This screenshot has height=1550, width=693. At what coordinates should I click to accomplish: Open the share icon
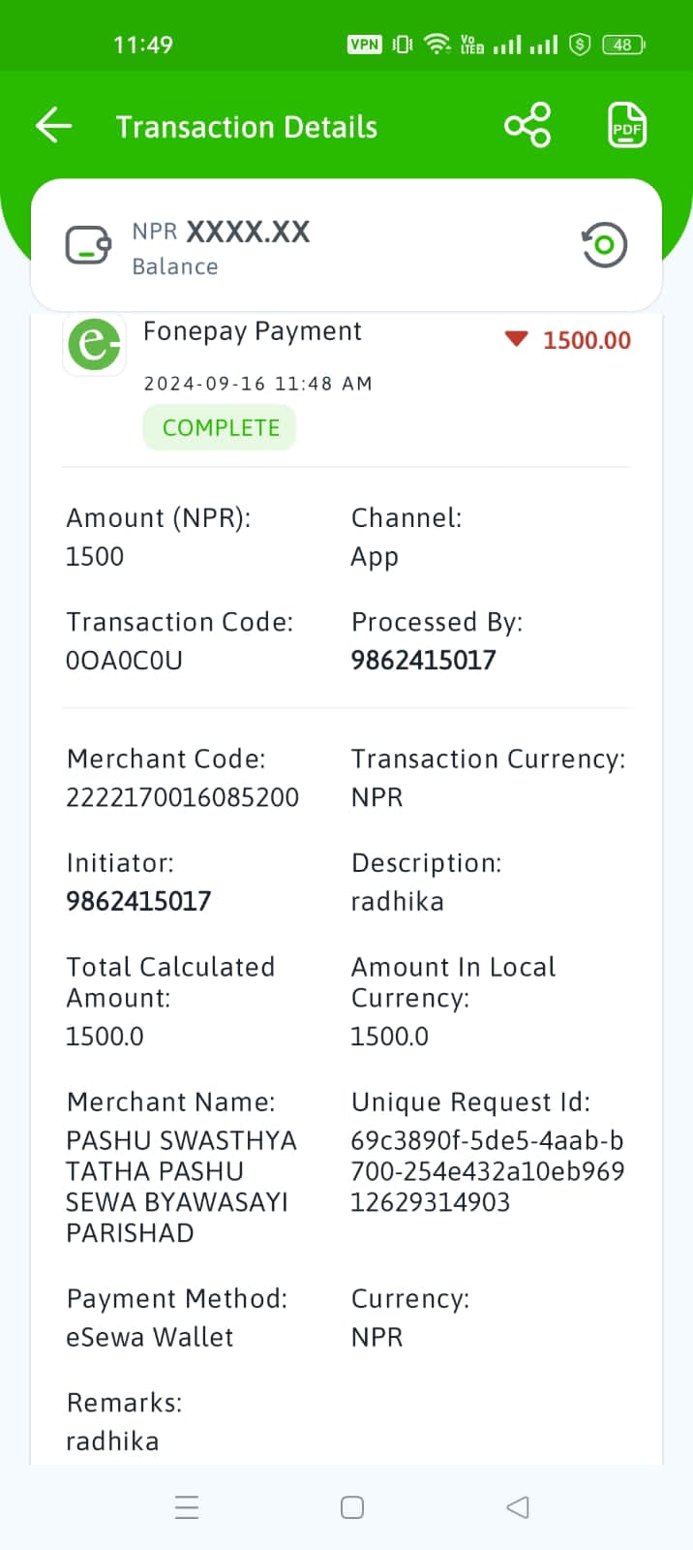527,126
